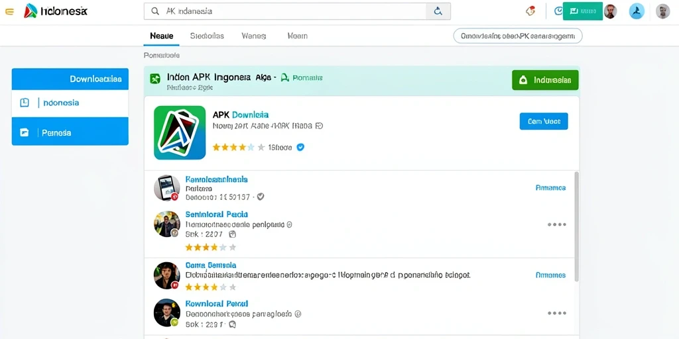Open the more options dots for Senimloral Pacia

pyautogui.click(x=557, y=224)
